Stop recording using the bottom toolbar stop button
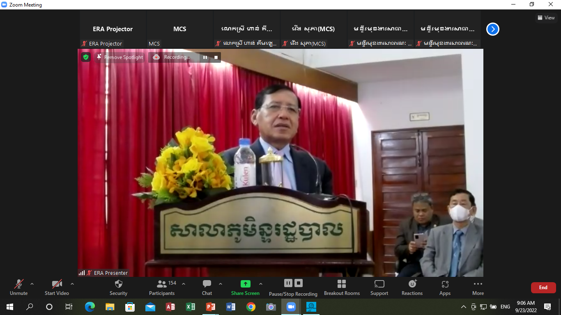The width and height of the screenshot is (561, 315). click(299, 283)
